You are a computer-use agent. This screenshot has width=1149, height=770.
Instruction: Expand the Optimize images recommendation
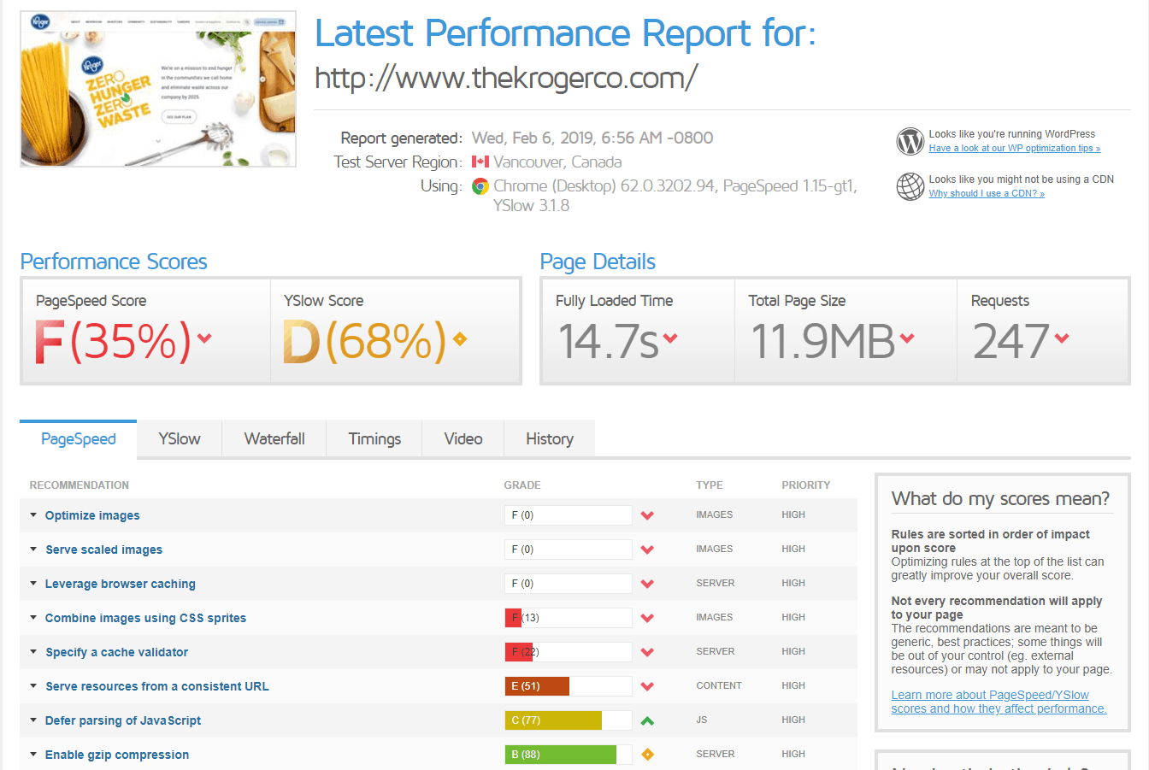(92, 515)
